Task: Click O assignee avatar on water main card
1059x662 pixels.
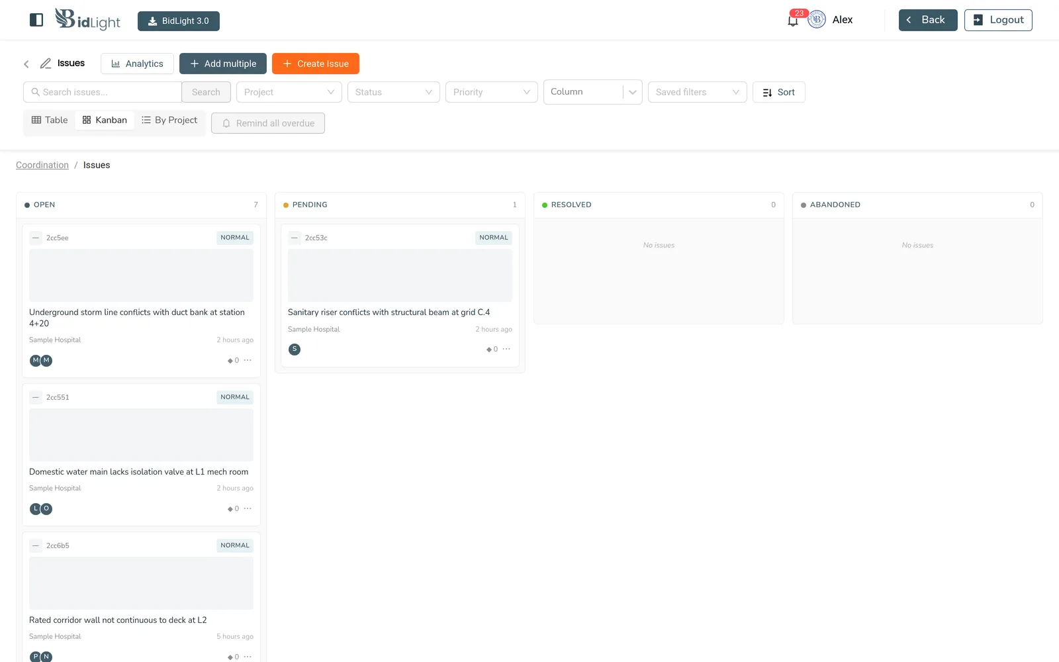Action: [46, 509]
